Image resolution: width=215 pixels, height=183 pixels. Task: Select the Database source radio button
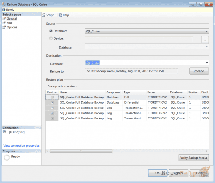(51, 31)
